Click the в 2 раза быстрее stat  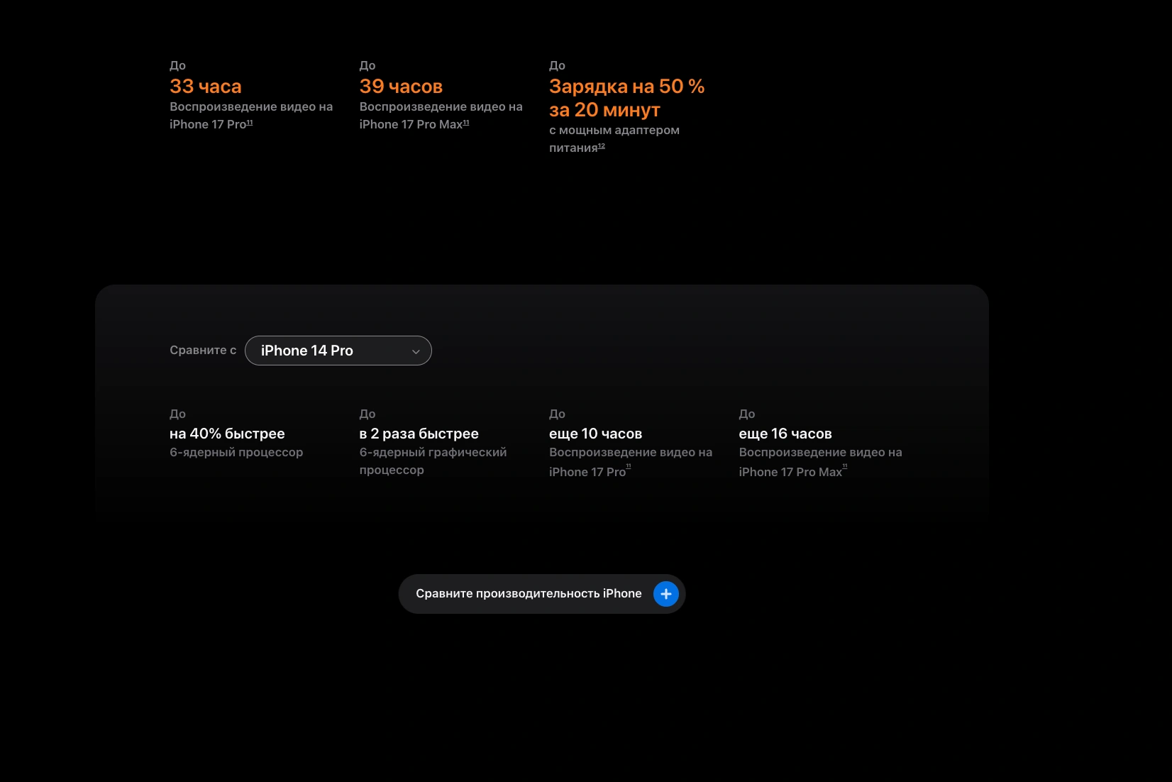(x=419, y=434)
